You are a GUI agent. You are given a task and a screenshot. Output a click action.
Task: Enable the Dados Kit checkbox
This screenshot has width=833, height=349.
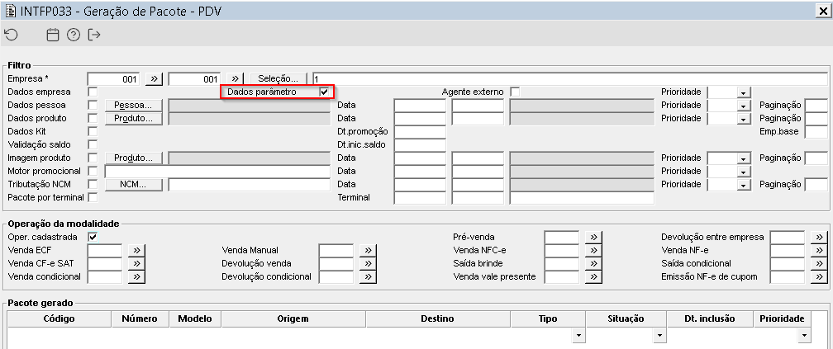tap(93, 131)
